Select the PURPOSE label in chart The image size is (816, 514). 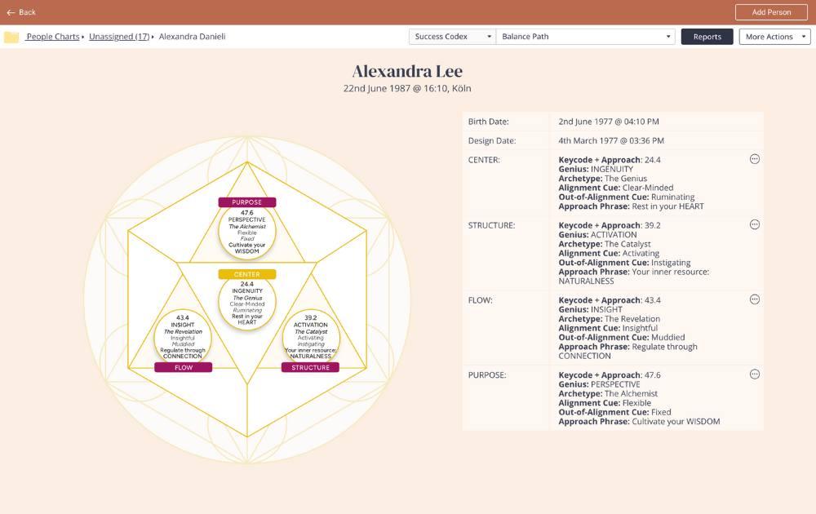246,202
